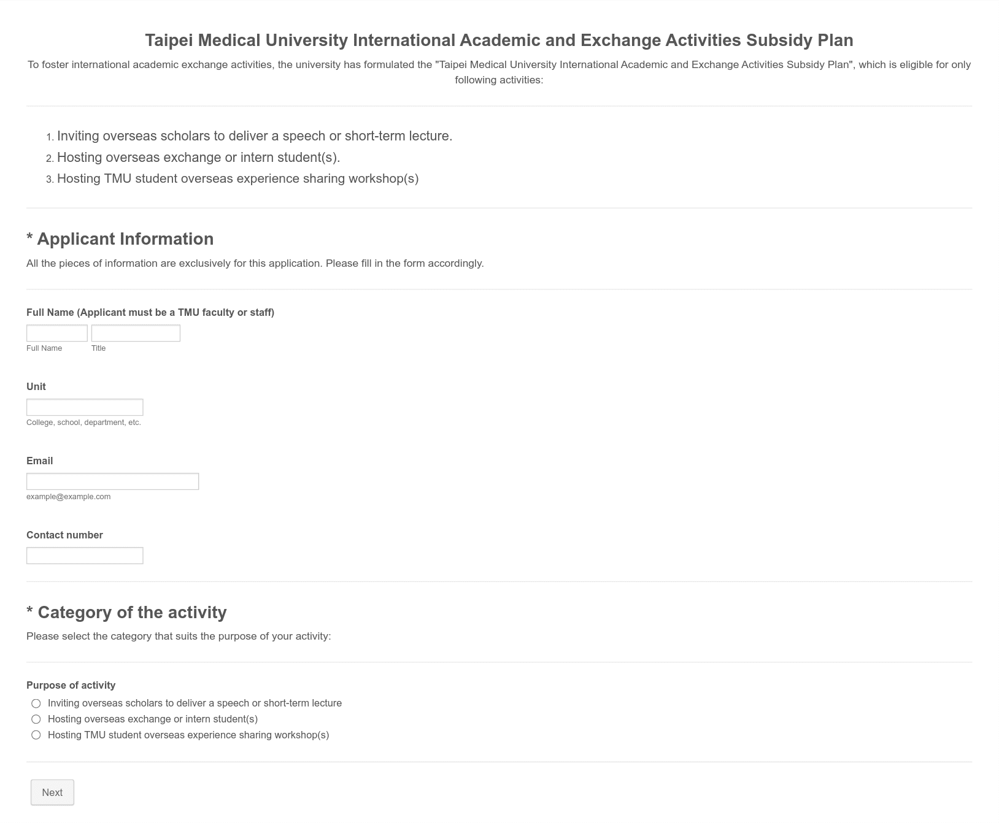Viewport: 999px width, 823px height.
Task: Click numbered list item one about scholars
Action: click(255, 136)
